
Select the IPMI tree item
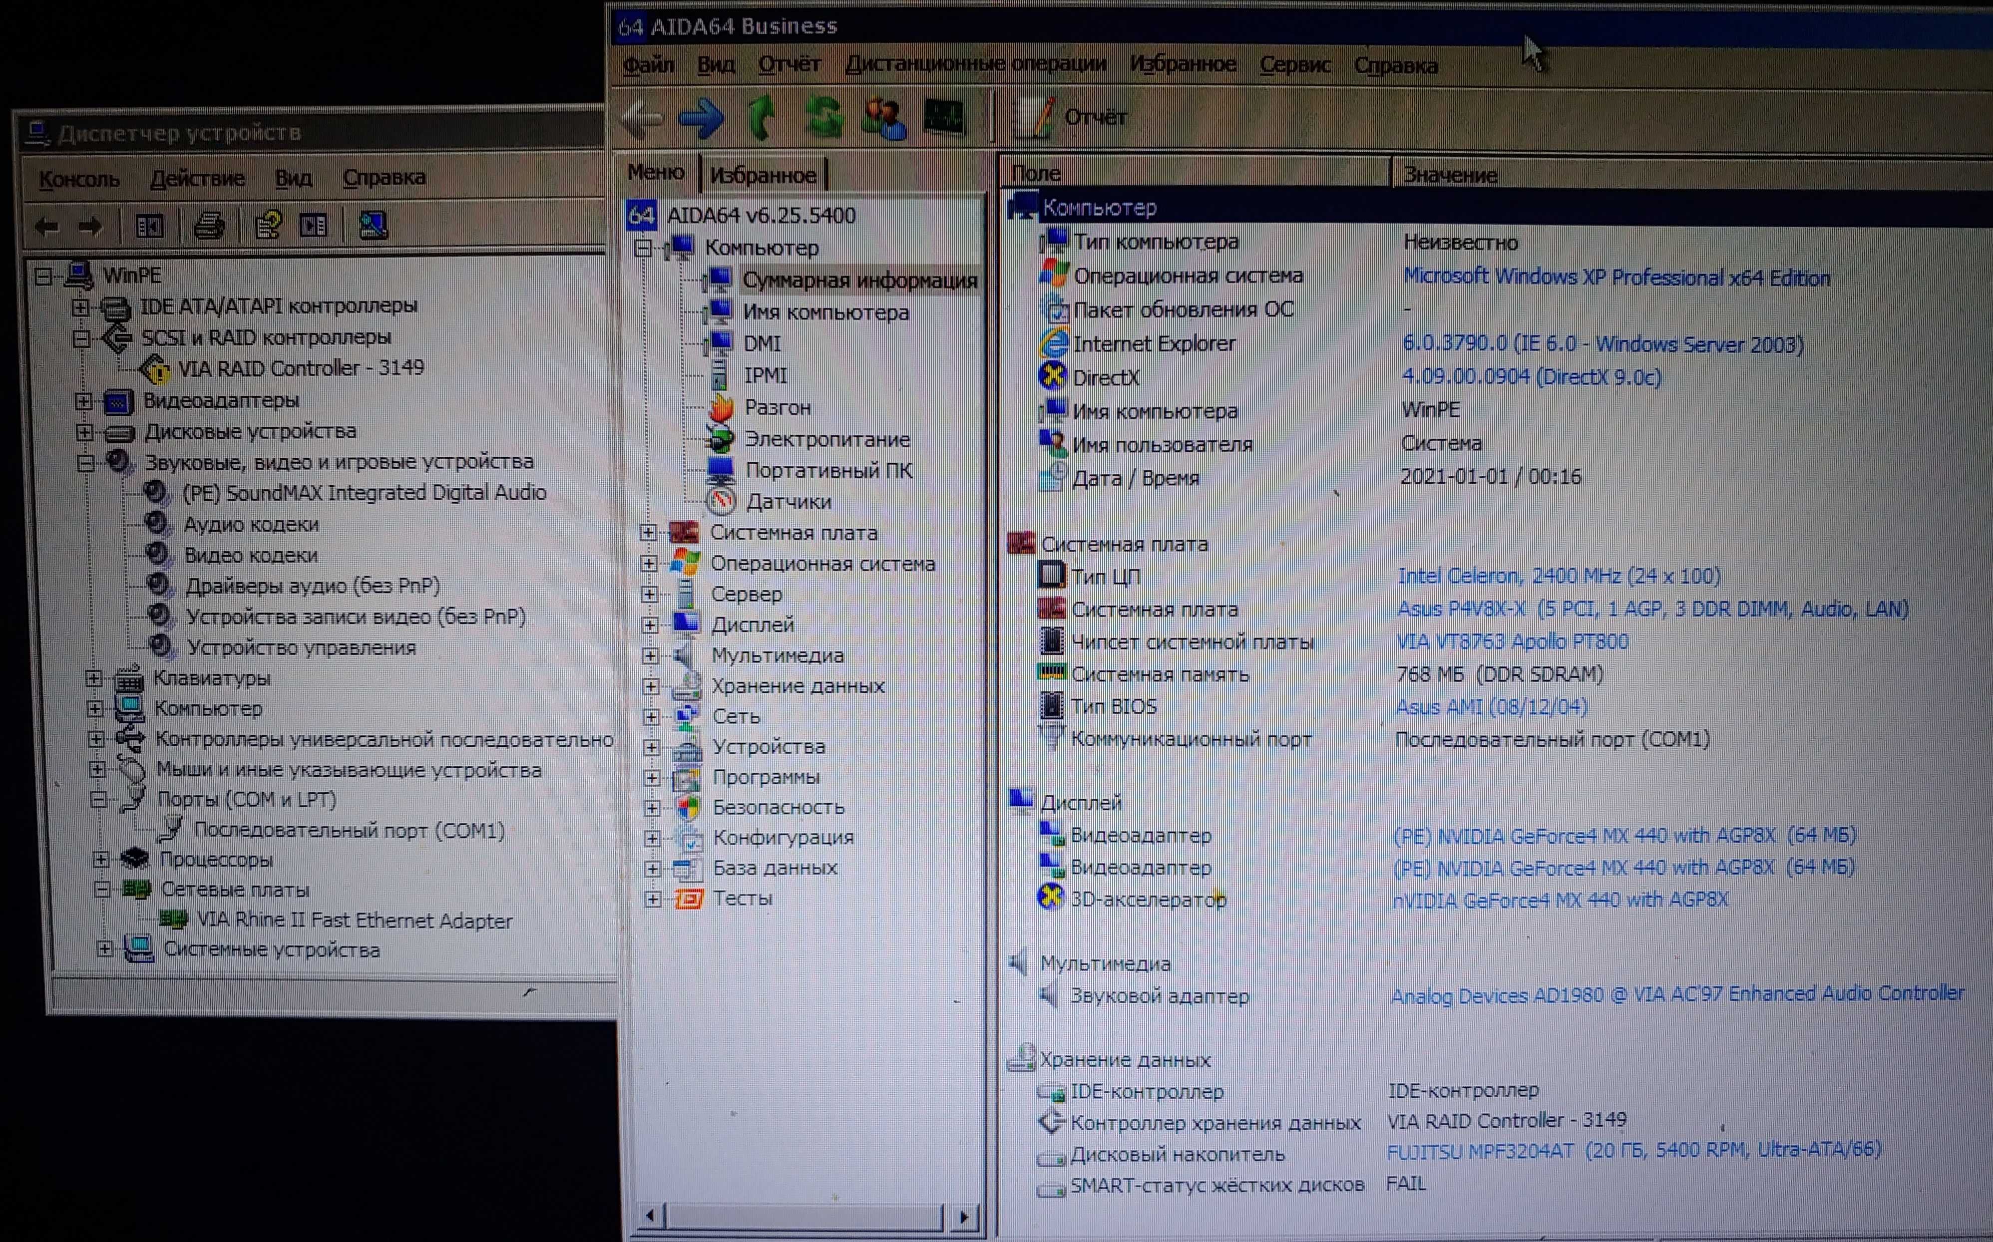[765, 375]
